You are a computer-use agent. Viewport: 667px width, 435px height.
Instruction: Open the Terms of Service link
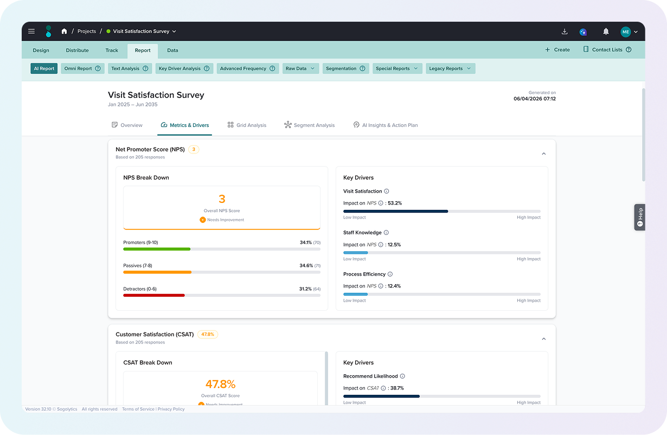(138, 410)
